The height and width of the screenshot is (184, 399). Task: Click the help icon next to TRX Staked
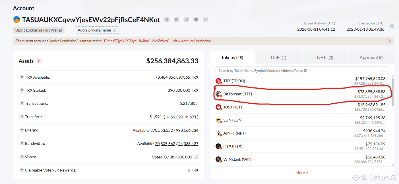point(22,90)
